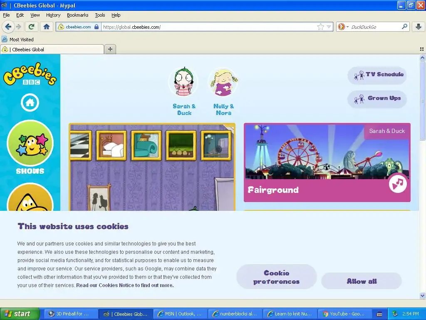Screen dimensions: 426x320
Task: Click the green garden picture frame
Action: [x=181, y=145]
